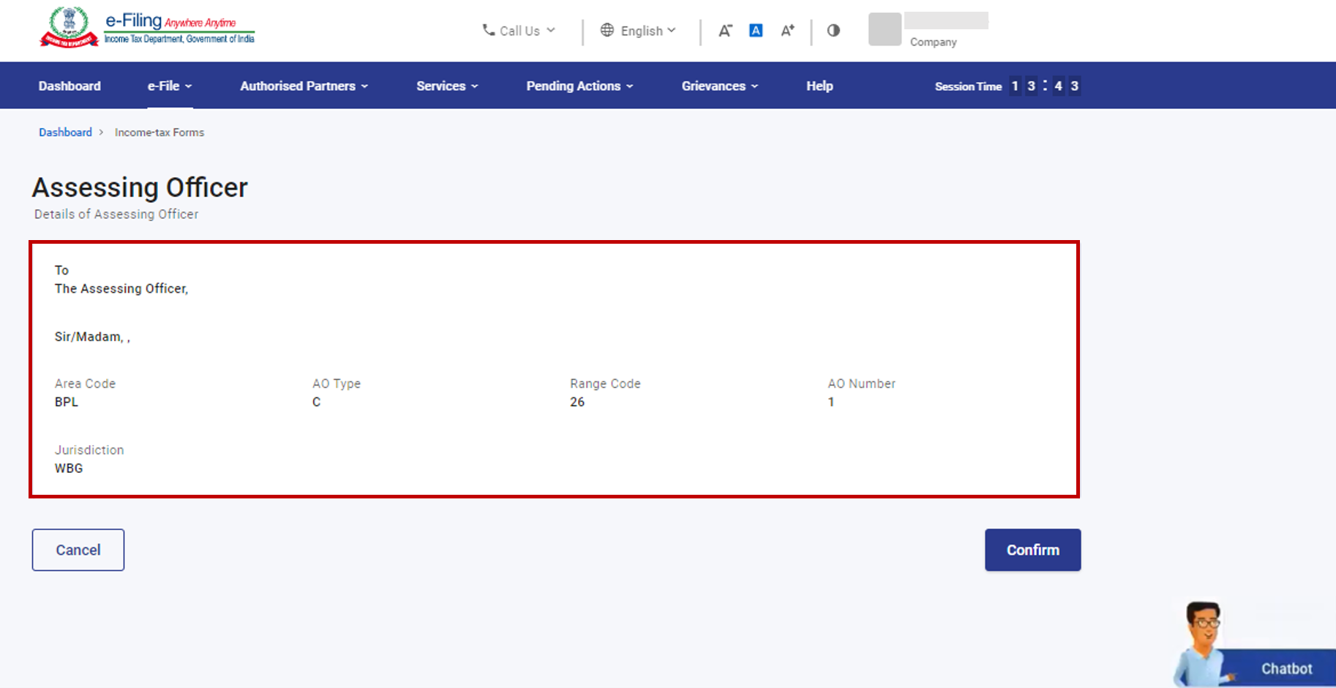Click the company profile avatar
Screen dimensions: 1336x688
pyautogui.click(x=885, y=29)
